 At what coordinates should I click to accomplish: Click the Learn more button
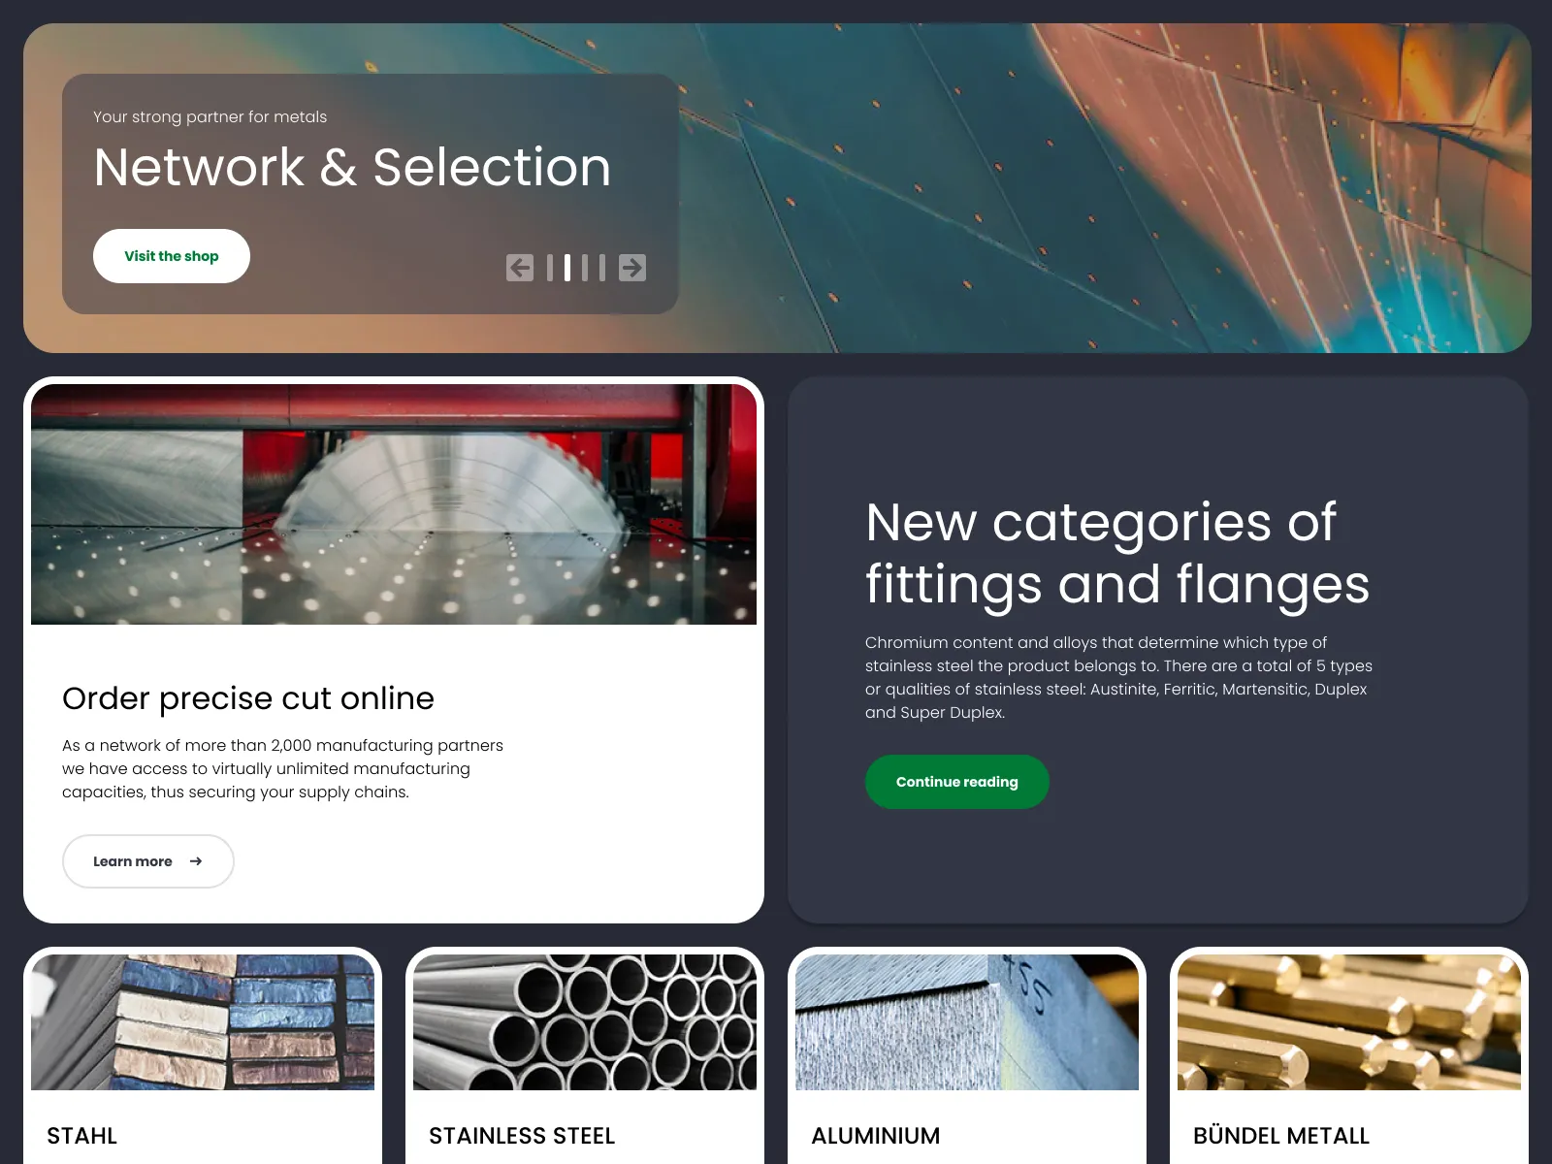148,861
